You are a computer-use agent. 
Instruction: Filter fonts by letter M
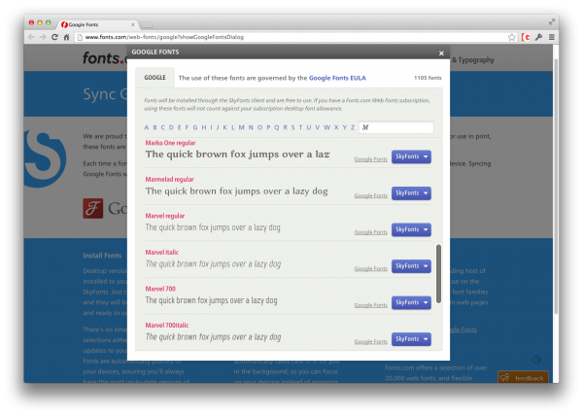(x=241, y=127)
